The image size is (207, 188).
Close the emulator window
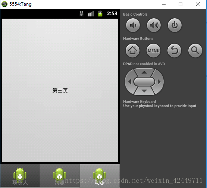coord(198,4)
